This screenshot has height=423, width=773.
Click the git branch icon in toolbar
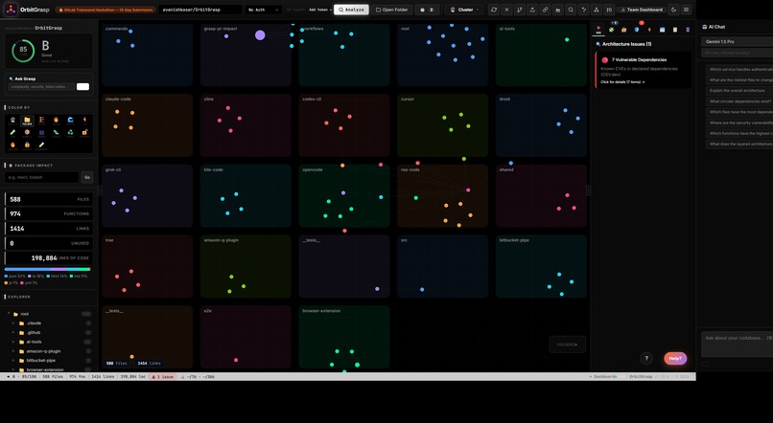519,10
